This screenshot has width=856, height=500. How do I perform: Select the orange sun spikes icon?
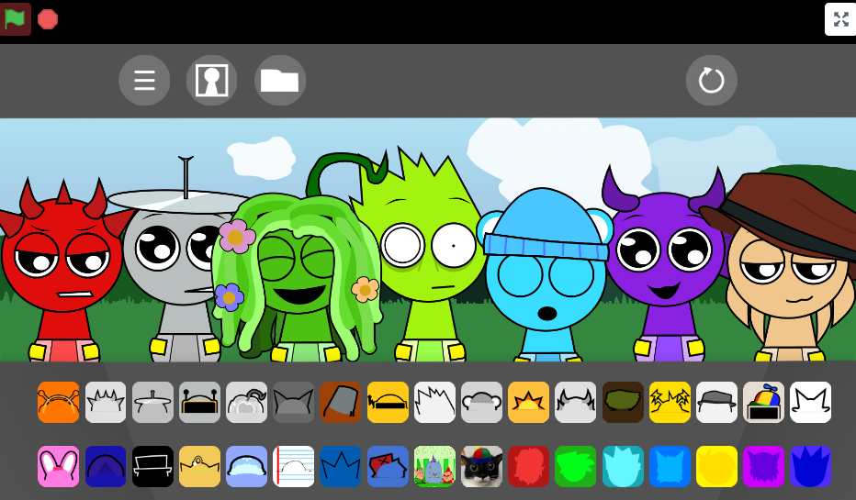tap(528, 402)
